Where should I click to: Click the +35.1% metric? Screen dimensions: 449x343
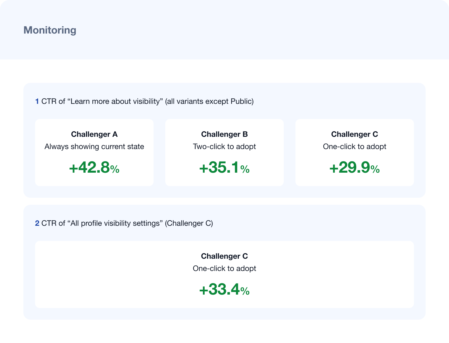click(x=224, y=168)
